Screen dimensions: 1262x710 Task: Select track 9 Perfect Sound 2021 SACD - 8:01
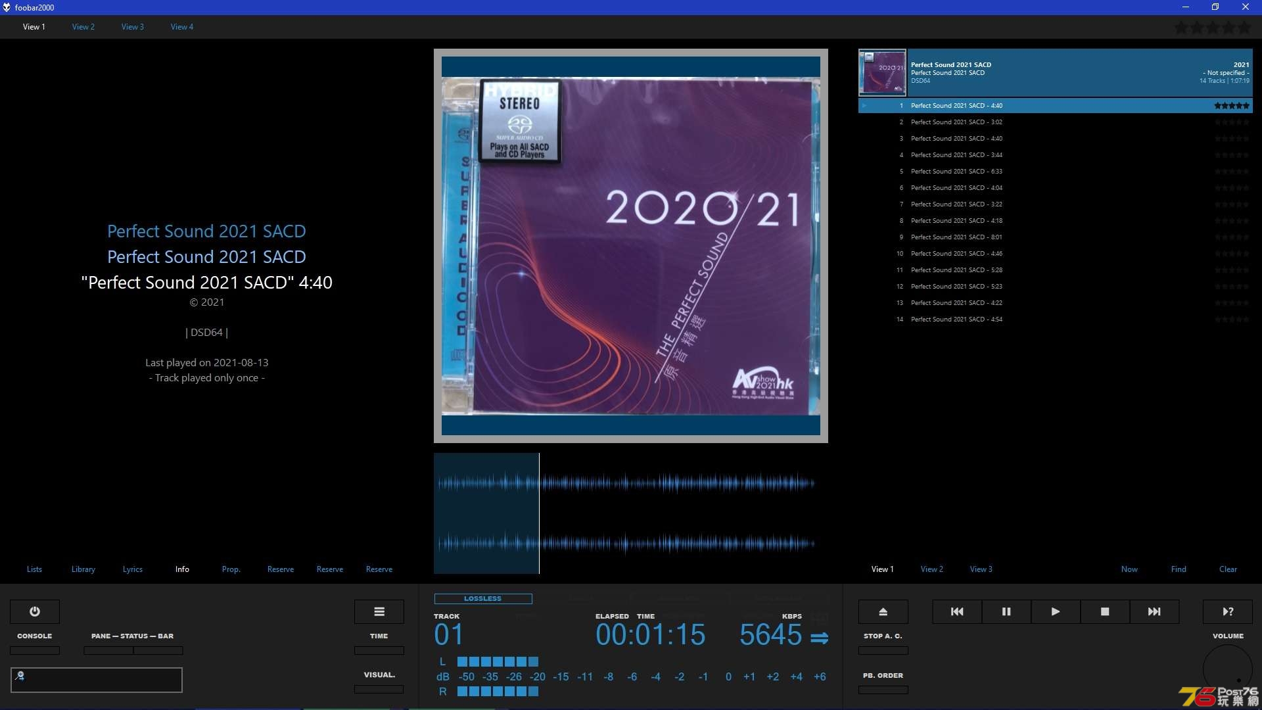(1056, 237)
